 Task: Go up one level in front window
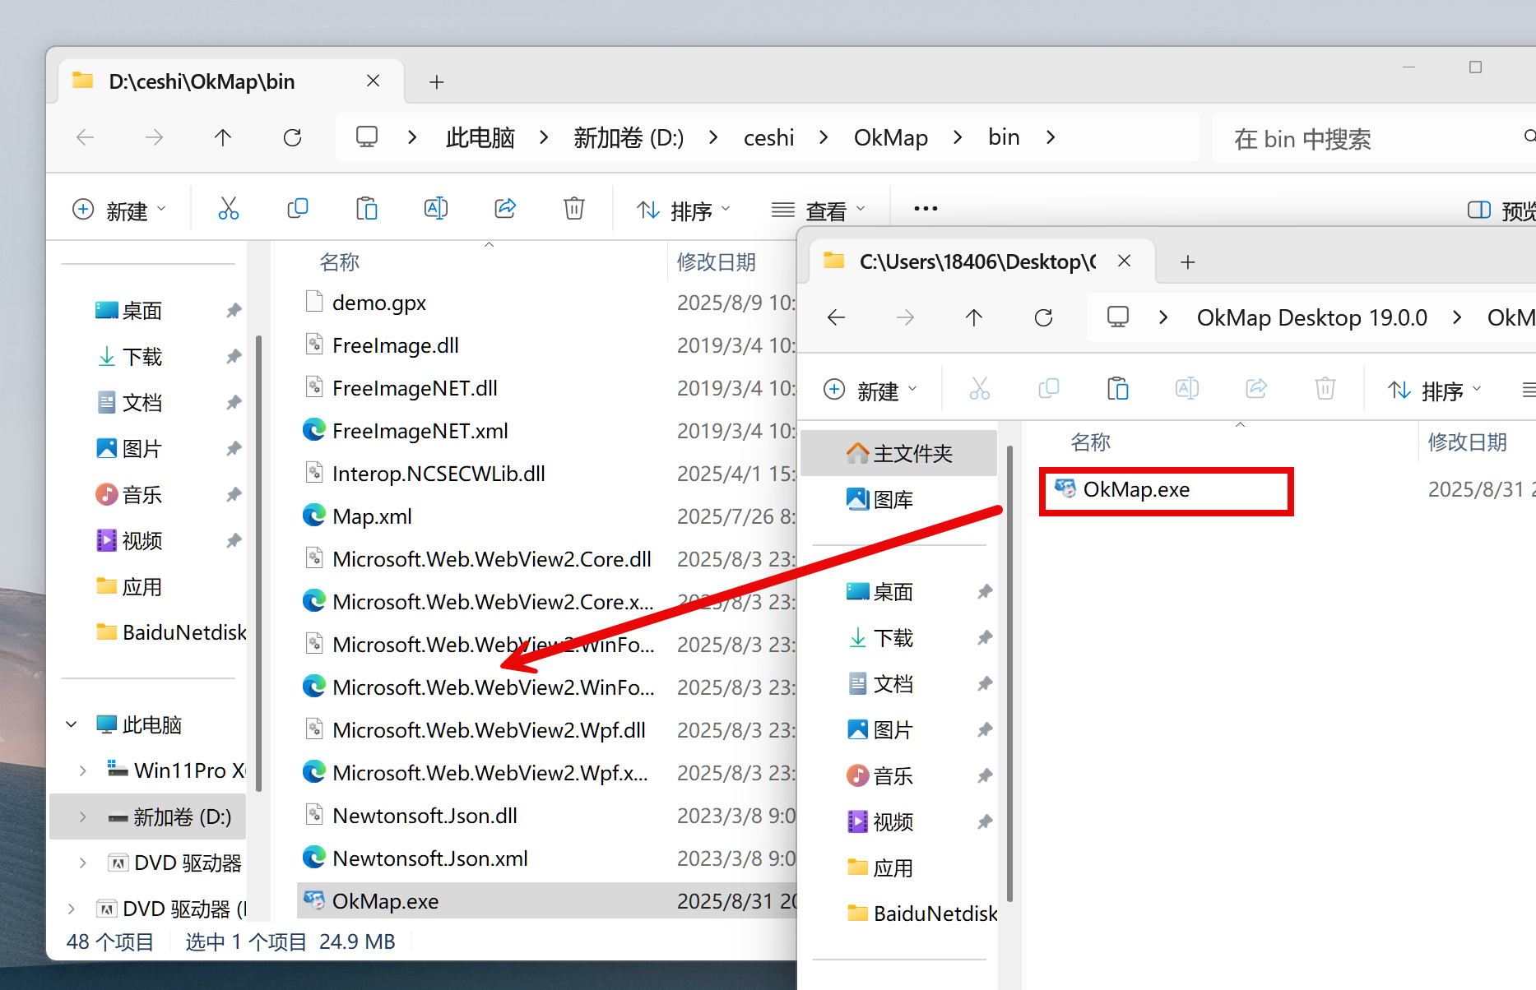point(974,317)
